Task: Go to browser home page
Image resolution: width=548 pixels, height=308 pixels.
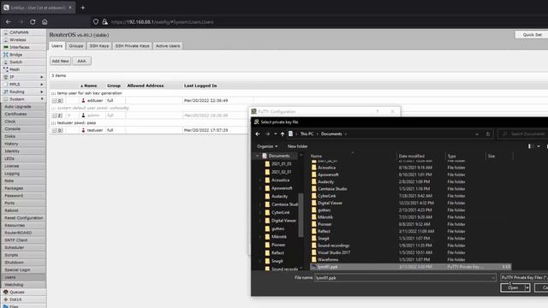Action: (45, 21)
